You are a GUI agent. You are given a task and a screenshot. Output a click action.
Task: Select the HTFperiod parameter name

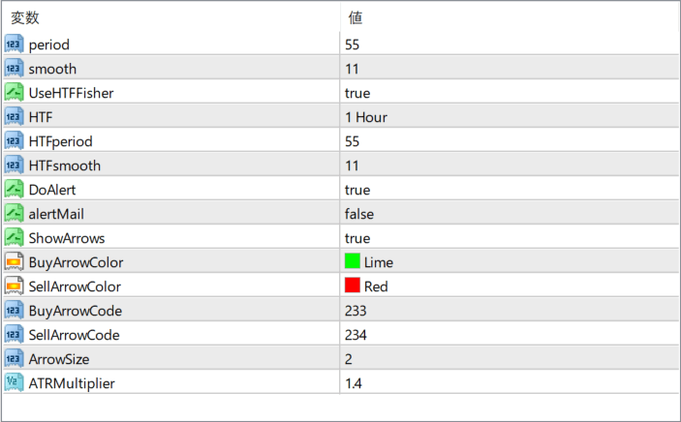pos(60,141)
